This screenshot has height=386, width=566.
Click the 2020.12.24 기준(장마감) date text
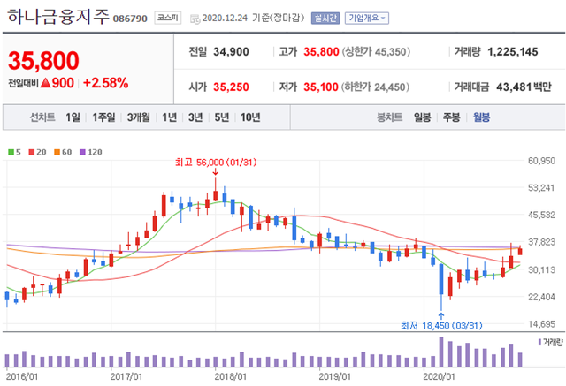tap(254, 18)
